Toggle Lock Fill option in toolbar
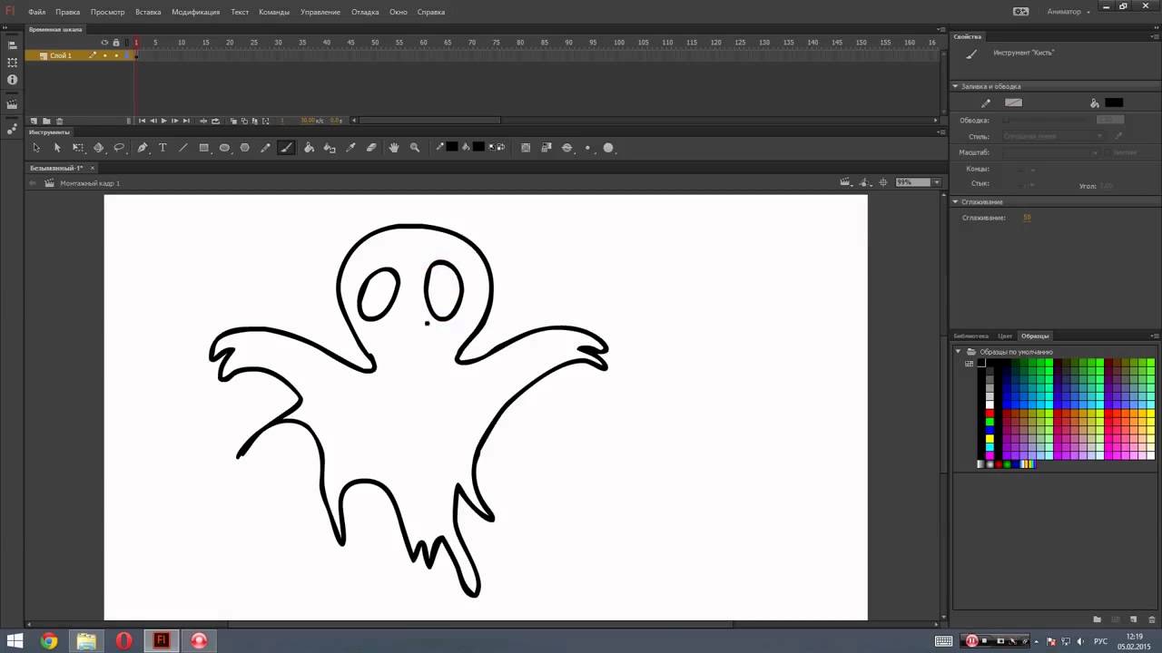 pos(547,148)
